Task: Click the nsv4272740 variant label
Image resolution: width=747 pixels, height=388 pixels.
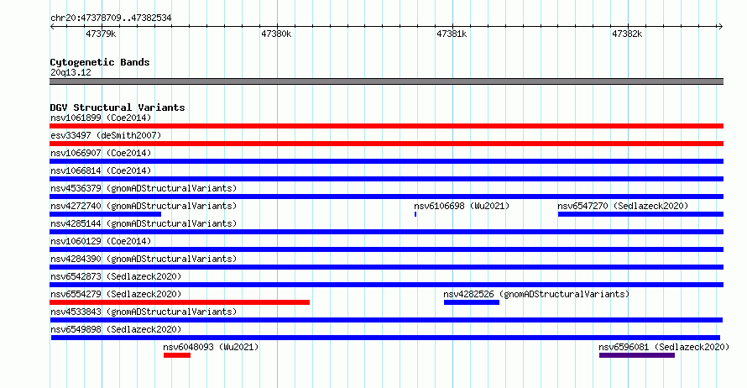Action: (144, 206)
